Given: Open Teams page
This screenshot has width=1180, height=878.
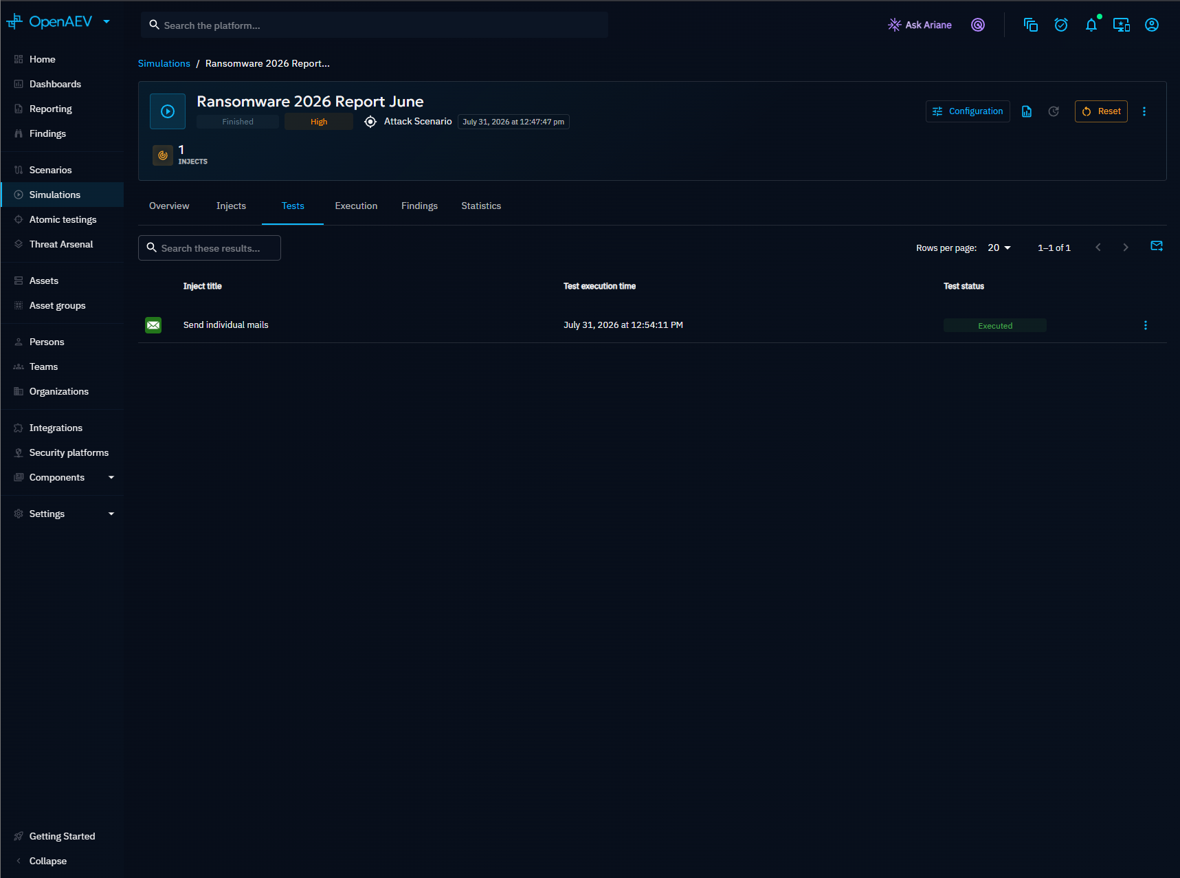Looking at the screenshot, I should coord(63,366).
